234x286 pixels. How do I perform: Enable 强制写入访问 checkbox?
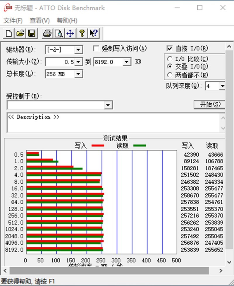coord(96,48)
